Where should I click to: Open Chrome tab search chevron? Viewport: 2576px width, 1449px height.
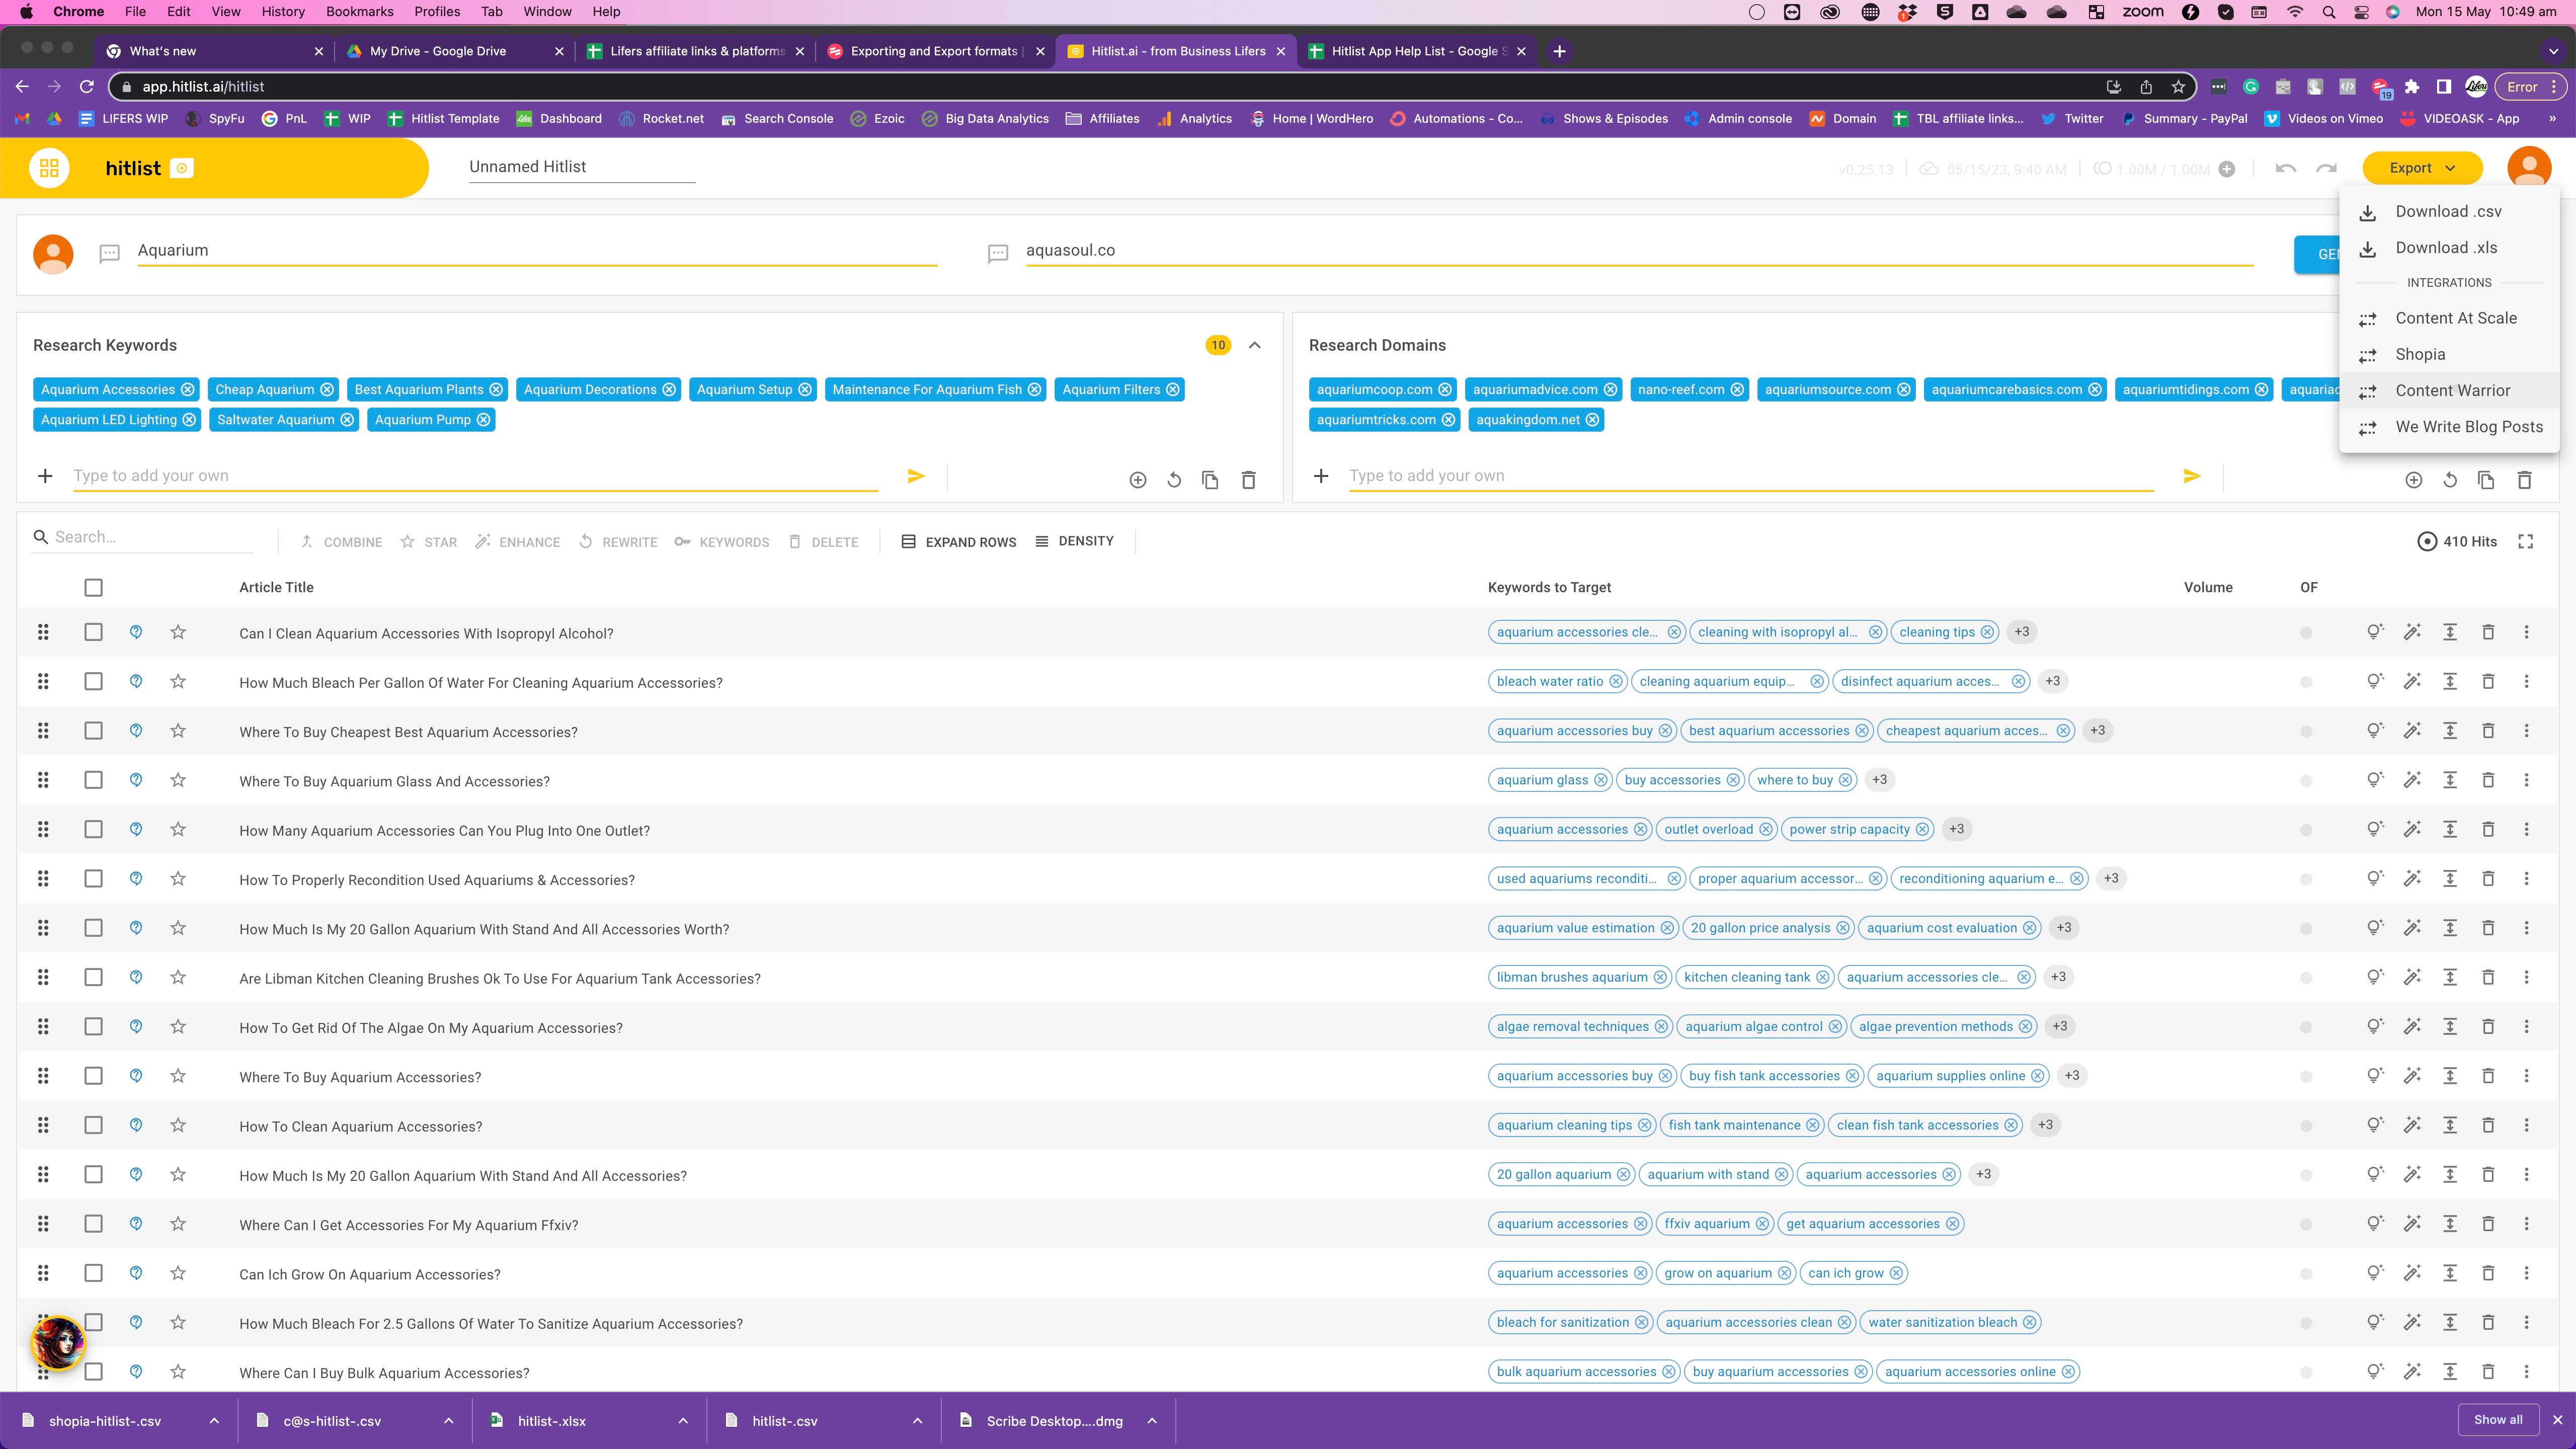coord(2553,51)
